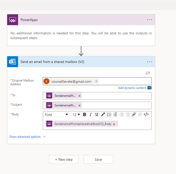Viewport: 176px width, 174px height.
Task: Add a New step
Action: coord(64,159)
